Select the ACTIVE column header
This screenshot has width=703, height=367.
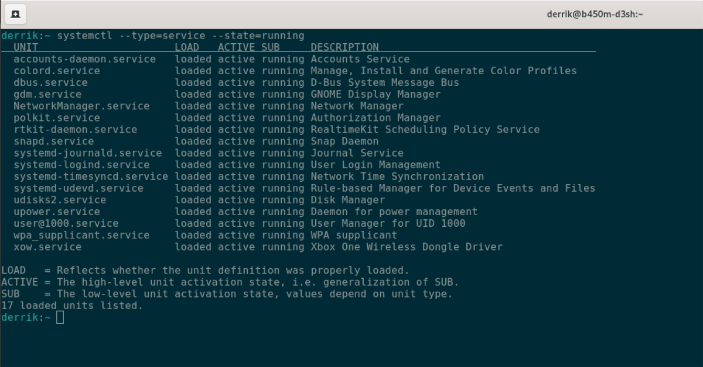[x=237, y=47]
